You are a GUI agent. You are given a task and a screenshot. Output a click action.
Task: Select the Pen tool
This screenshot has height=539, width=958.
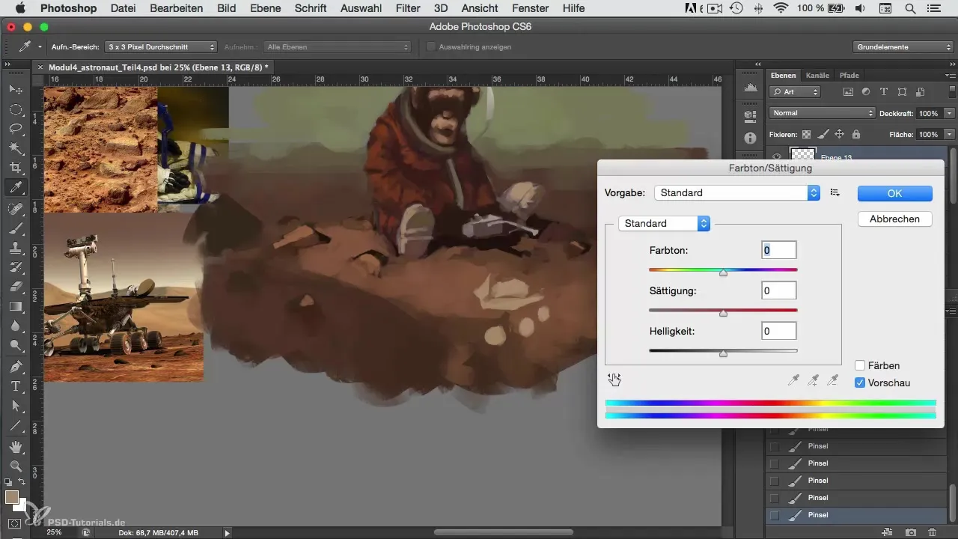pyautogui.click(x=15, y=367)
